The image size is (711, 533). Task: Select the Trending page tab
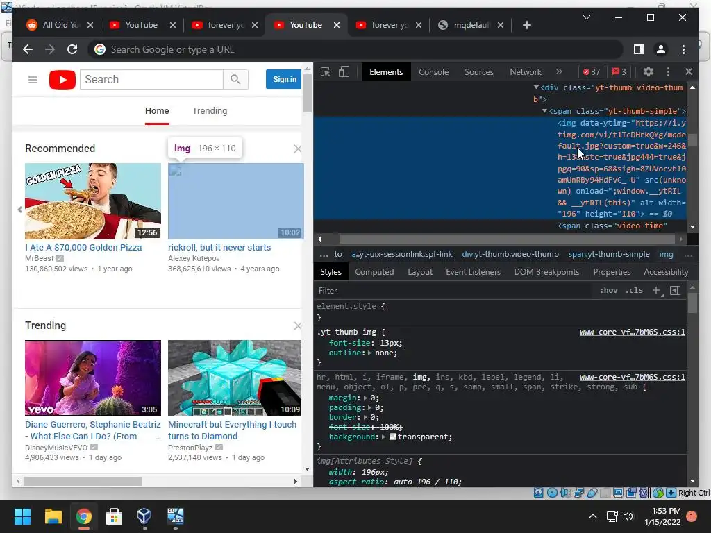210,110
